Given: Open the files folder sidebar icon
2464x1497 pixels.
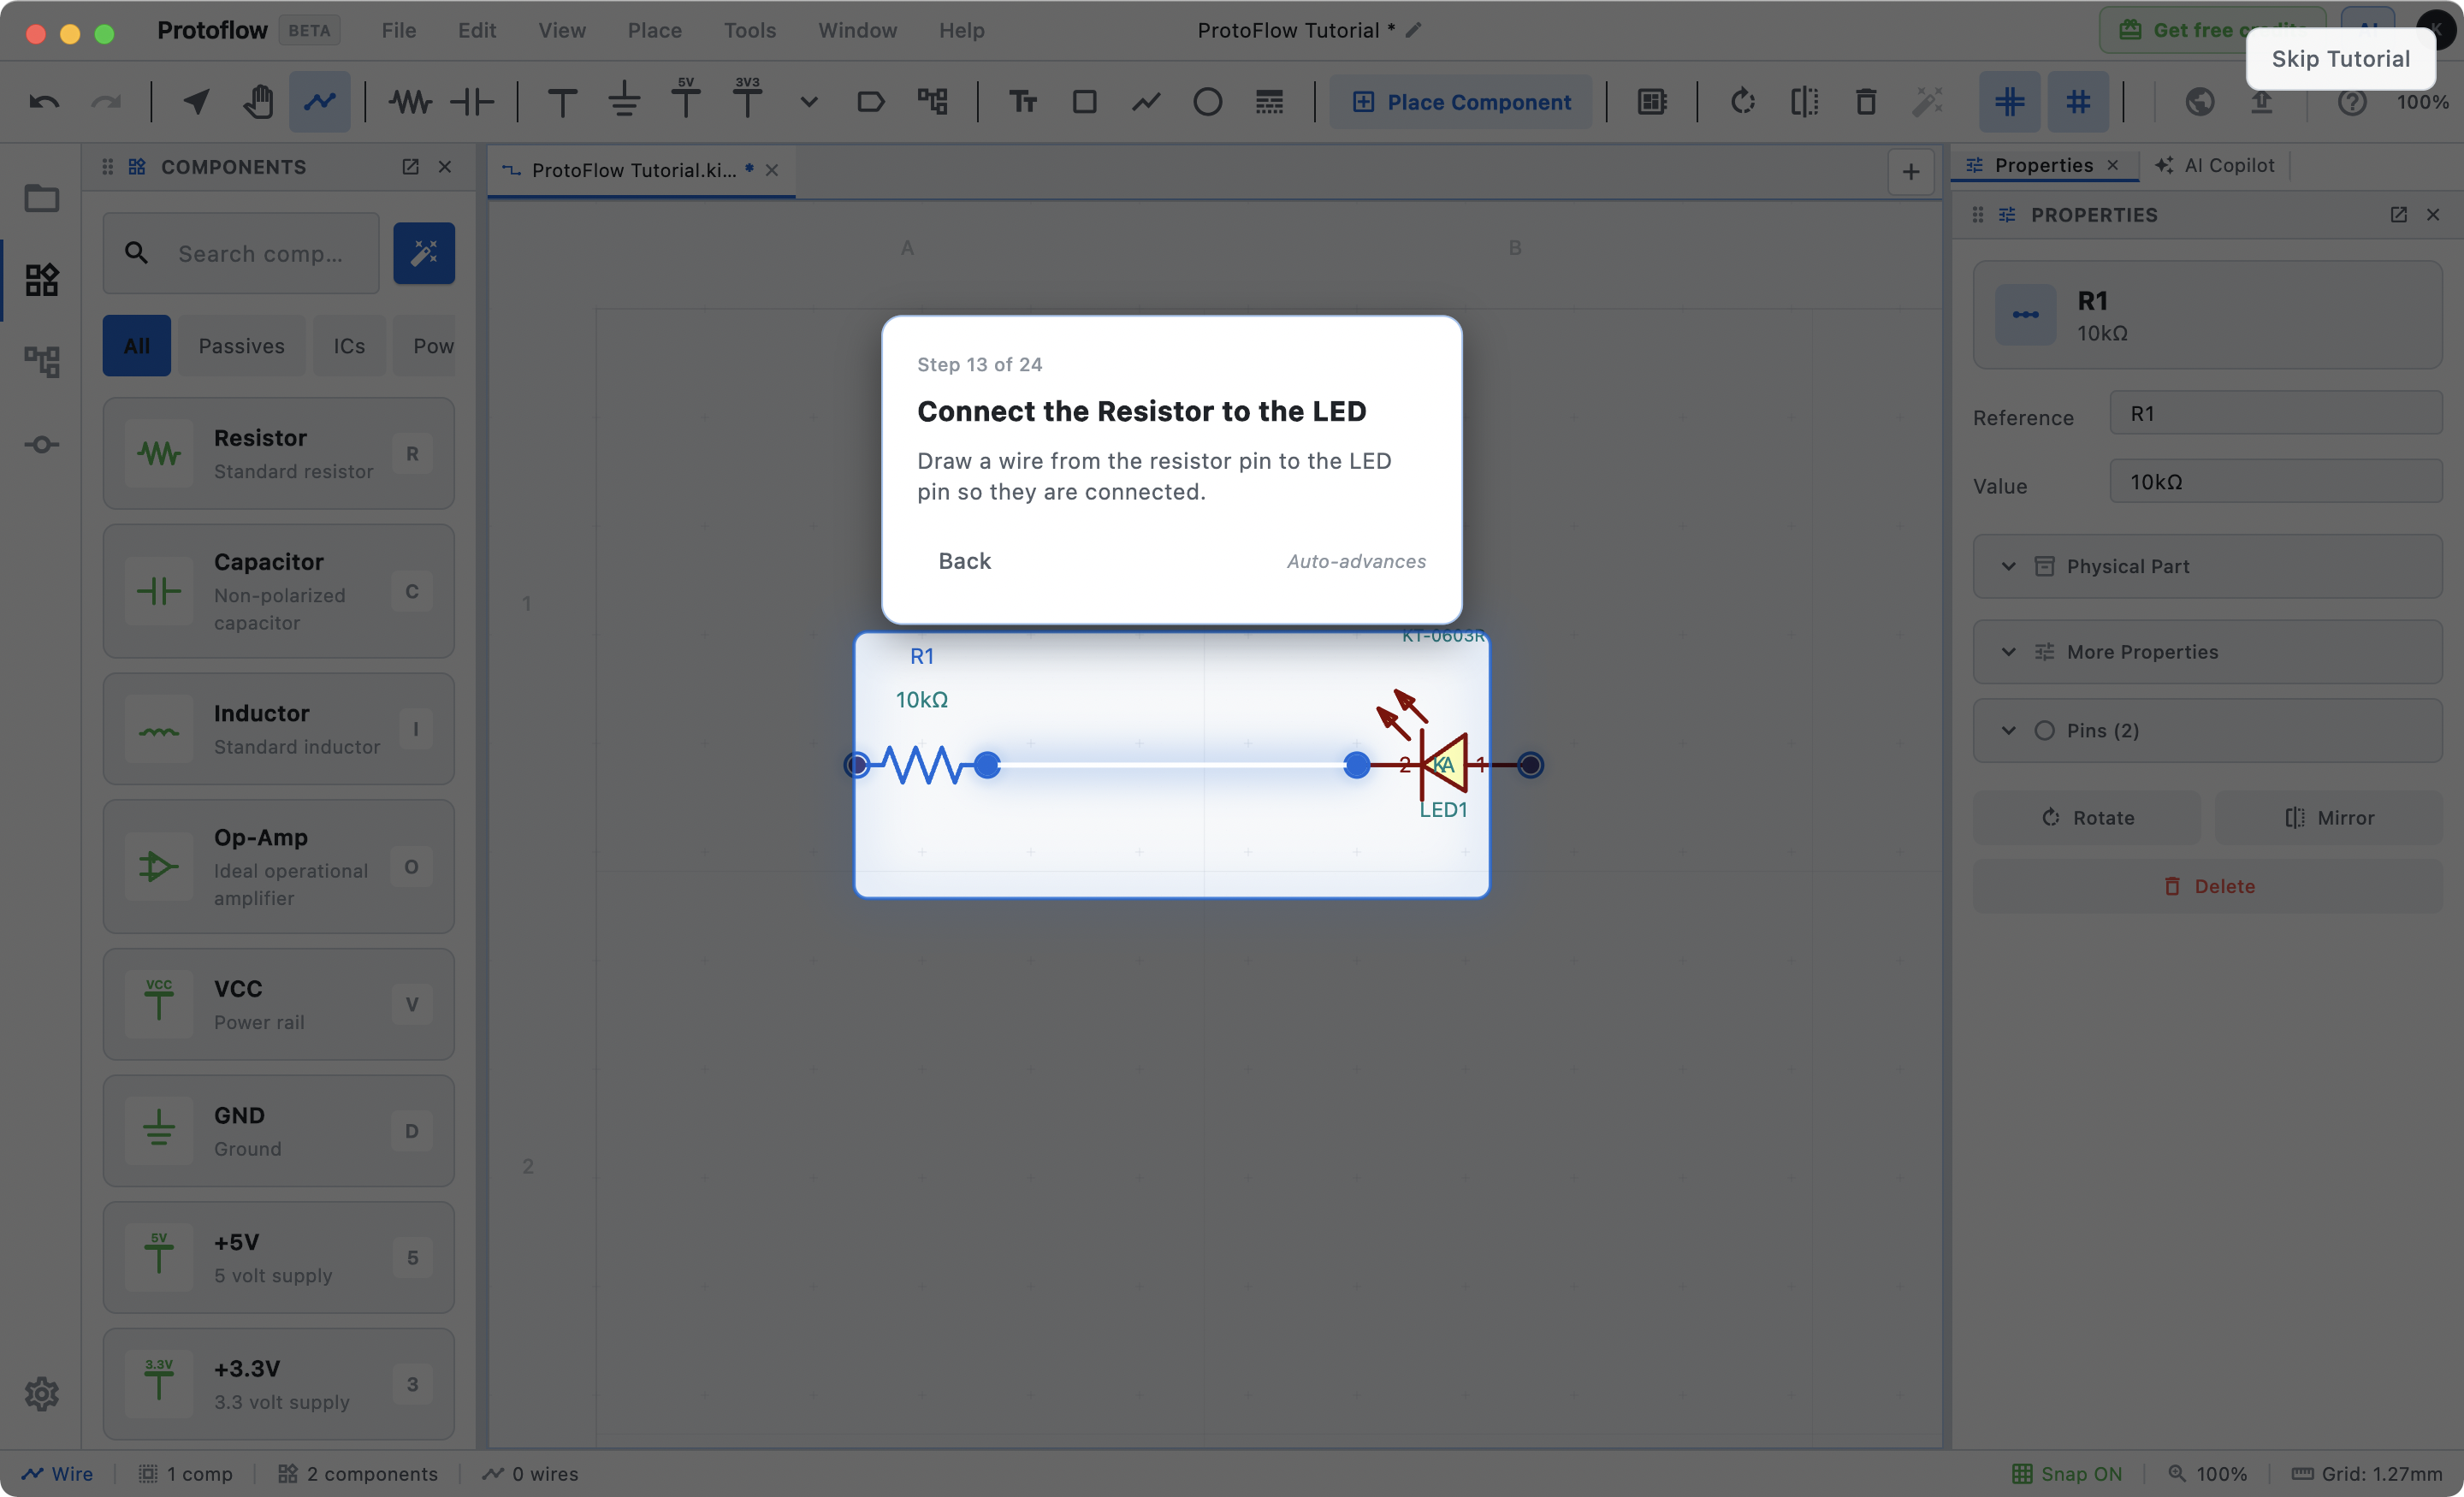Looking at the screenshot, I should [42, 198].
